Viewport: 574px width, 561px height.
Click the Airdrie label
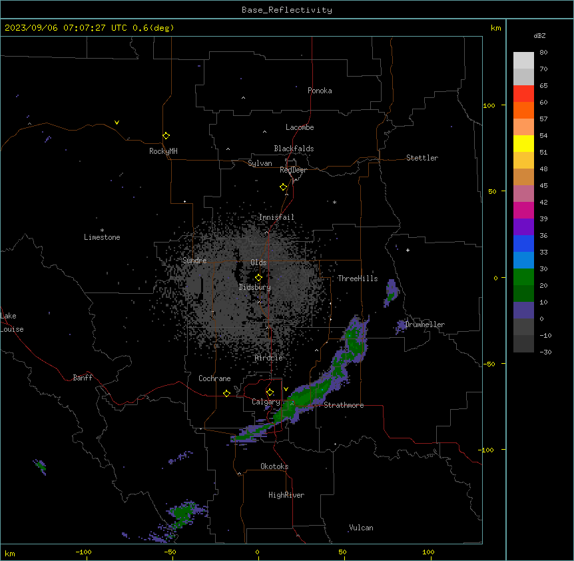pos(269,358)
